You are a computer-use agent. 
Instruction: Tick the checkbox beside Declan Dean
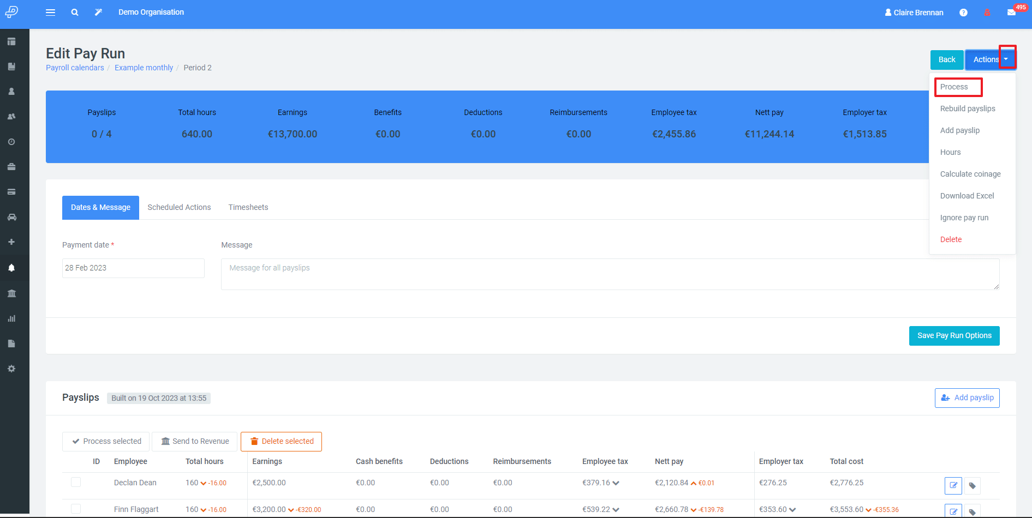tap(76, 482)
